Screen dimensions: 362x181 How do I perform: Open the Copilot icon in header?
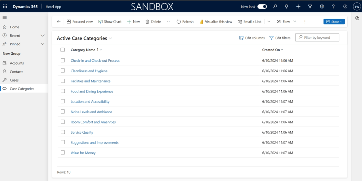point(345,7)
